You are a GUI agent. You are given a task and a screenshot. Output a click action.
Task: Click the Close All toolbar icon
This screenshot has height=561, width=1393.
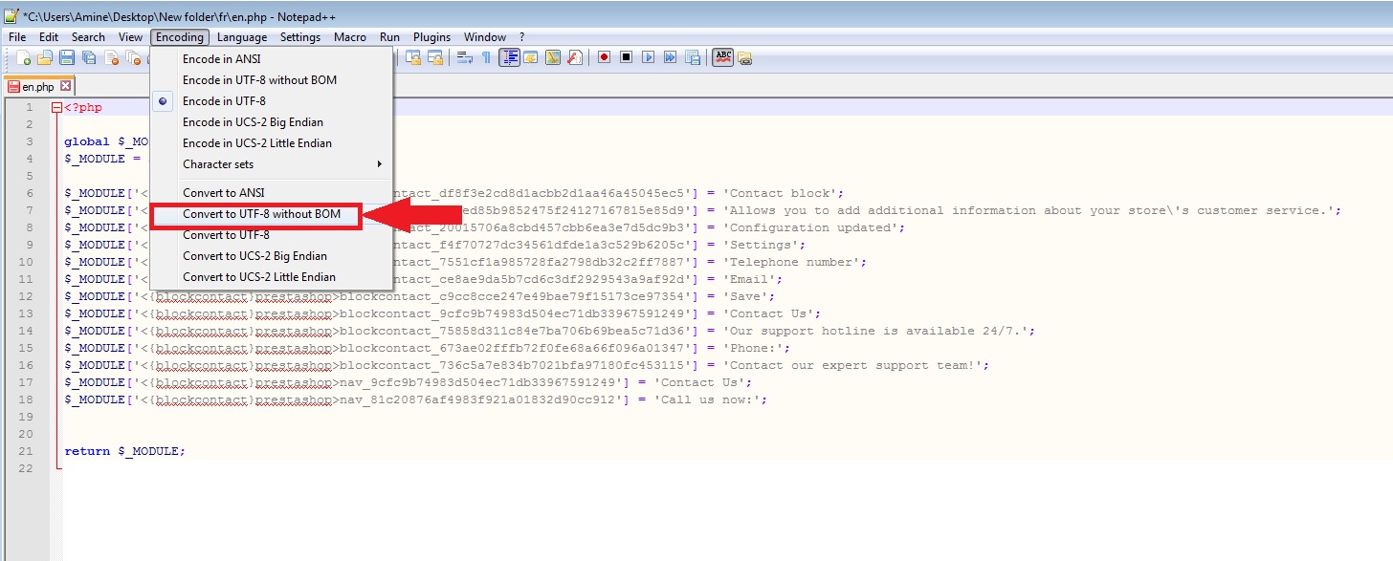tap(133, 57)
